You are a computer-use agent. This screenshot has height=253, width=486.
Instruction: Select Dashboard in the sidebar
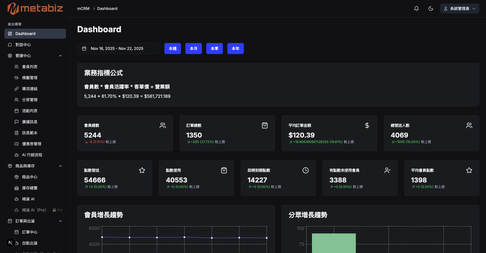(x=26, y=34)
